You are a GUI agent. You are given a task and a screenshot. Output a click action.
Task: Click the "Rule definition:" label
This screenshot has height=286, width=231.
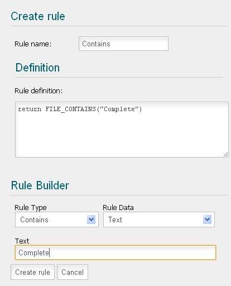38,91
